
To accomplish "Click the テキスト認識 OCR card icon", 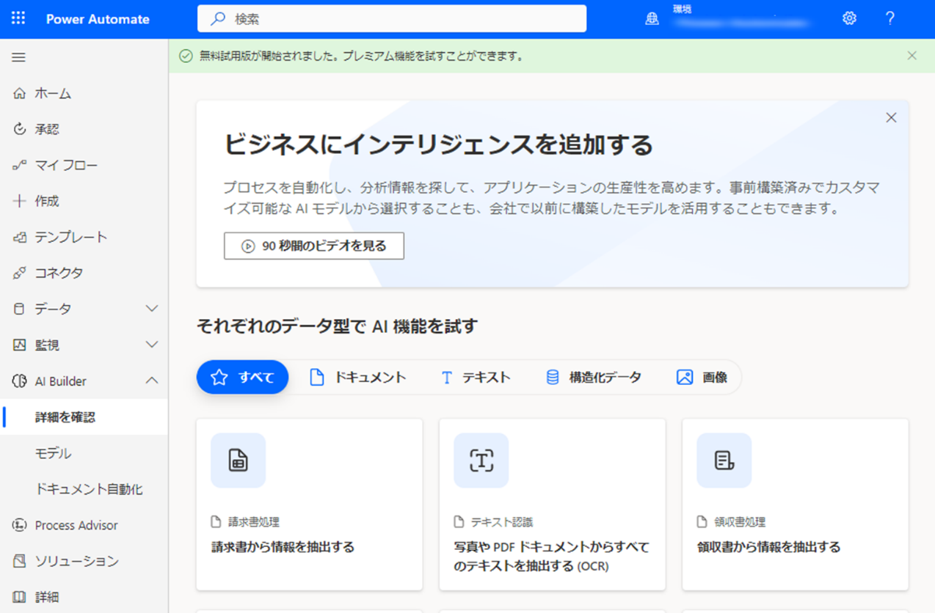I will [x=481, y=460].
